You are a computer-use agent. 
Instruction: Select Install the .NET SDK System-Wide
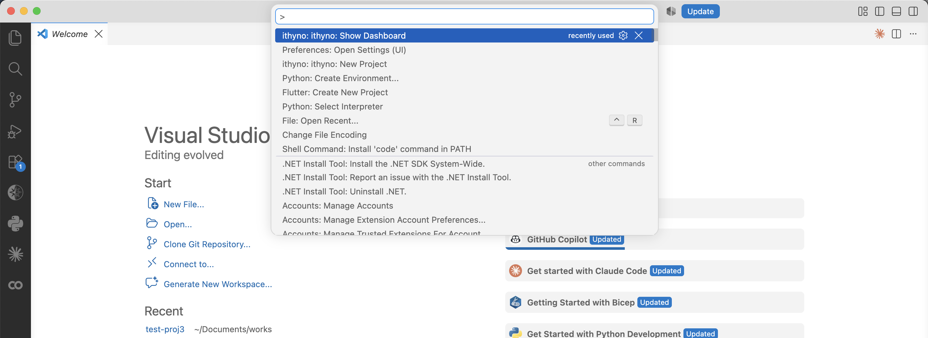(464, 164)
